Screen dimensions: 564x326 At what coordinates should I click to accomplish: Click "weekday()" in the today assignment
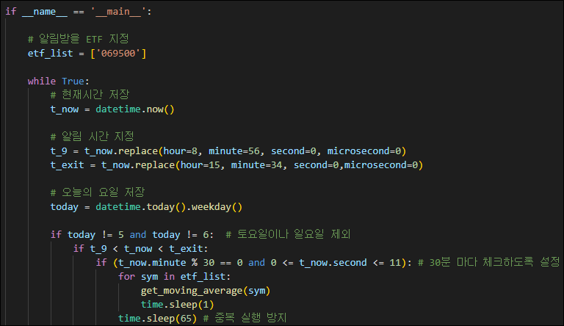[x=217, y=206]
